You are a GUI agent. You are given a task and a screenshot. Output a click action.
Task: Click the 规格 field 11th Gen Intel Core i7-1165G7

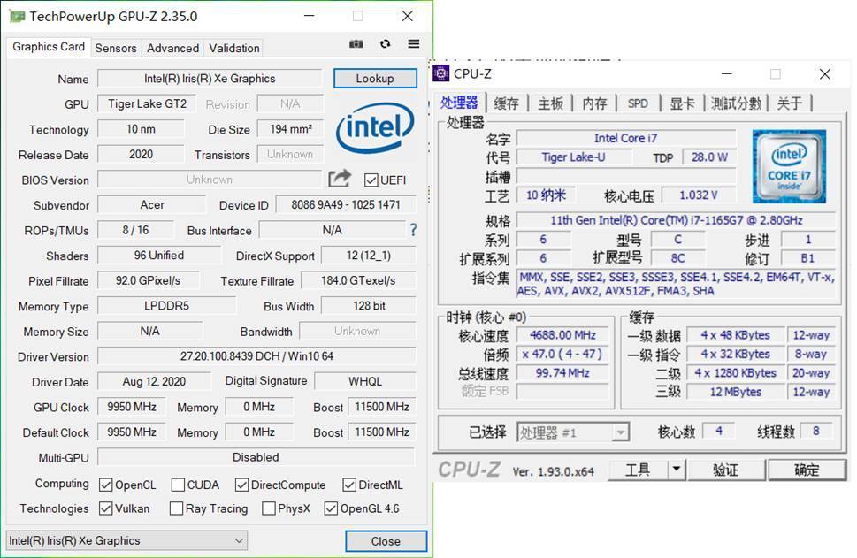click(x=676, y=220)
